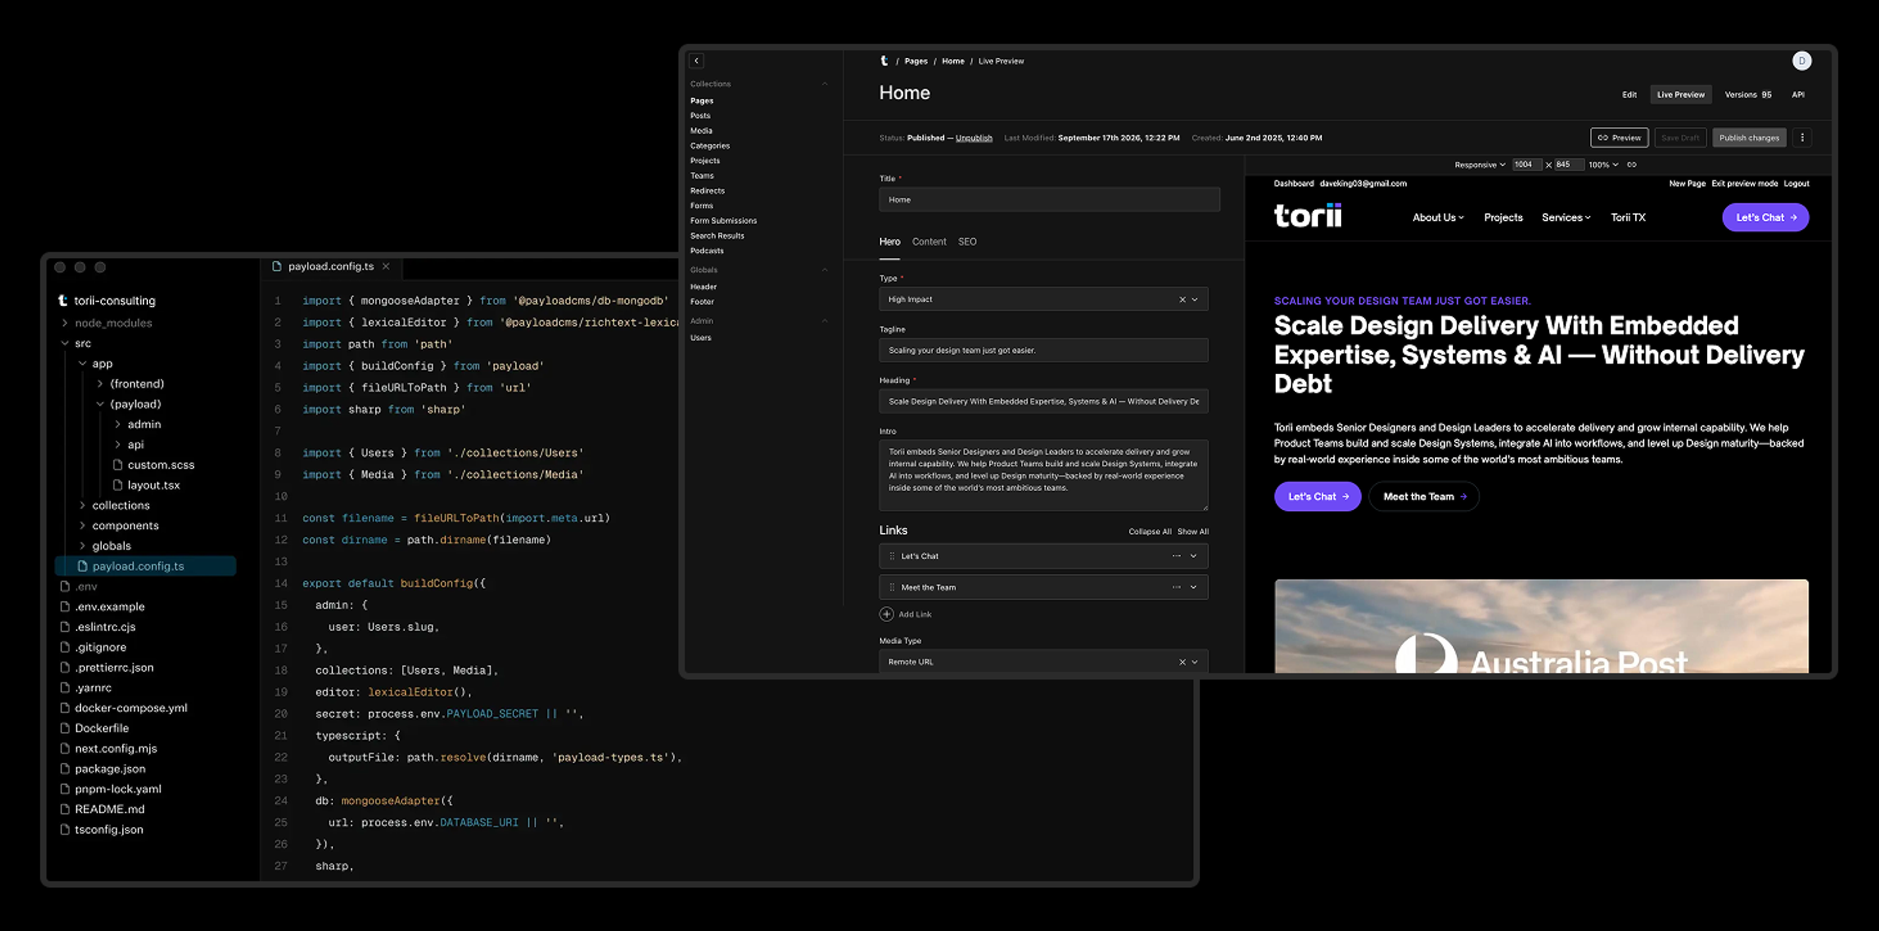The height and width of the screenshot is (931, 1879).
Task: Click the preview link icon beside 100%
Action: tap(1632, 165)
